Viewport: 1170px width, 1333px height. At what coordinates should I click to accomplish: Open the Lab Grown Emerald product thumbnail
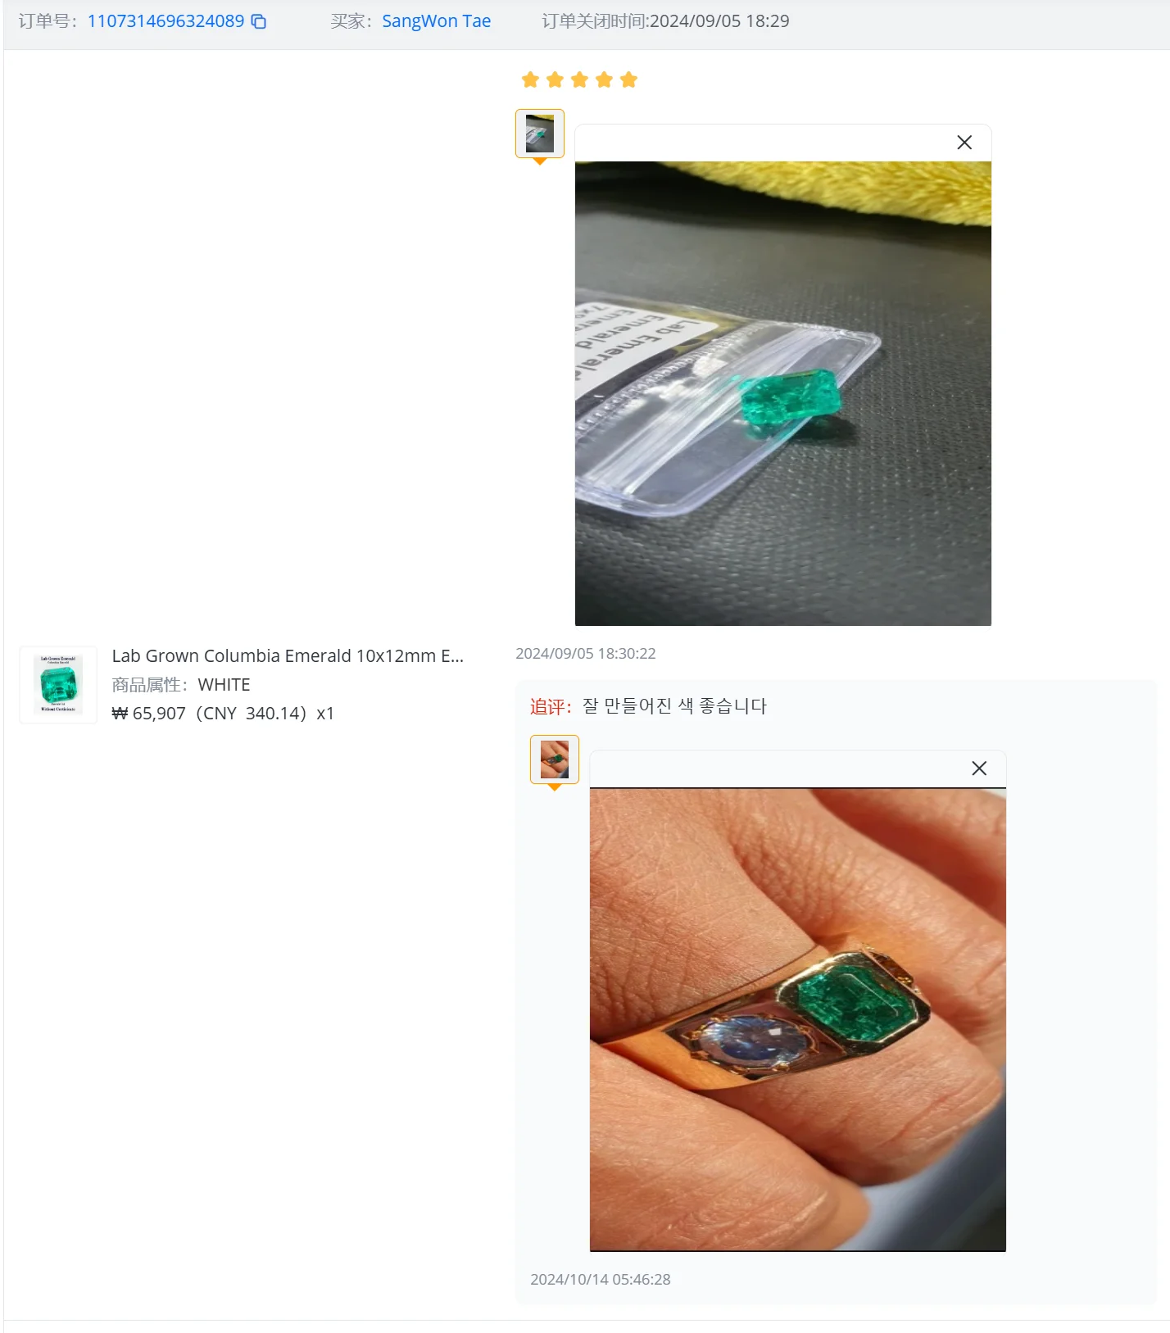[58, 685]
